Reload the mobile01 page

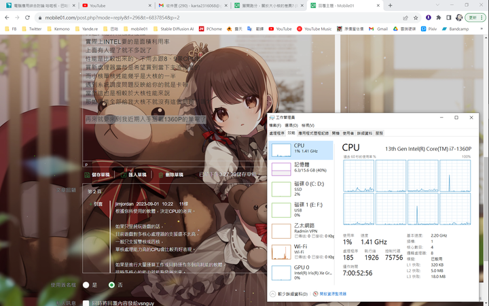tap(27, 18)
